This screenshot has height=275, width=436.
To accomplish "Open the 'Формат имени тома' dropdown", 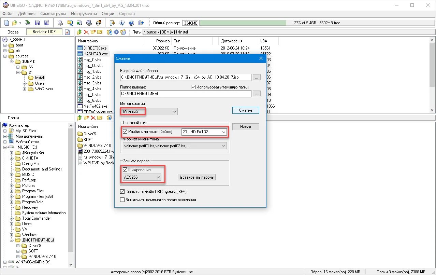I will [x=175, y=146].
